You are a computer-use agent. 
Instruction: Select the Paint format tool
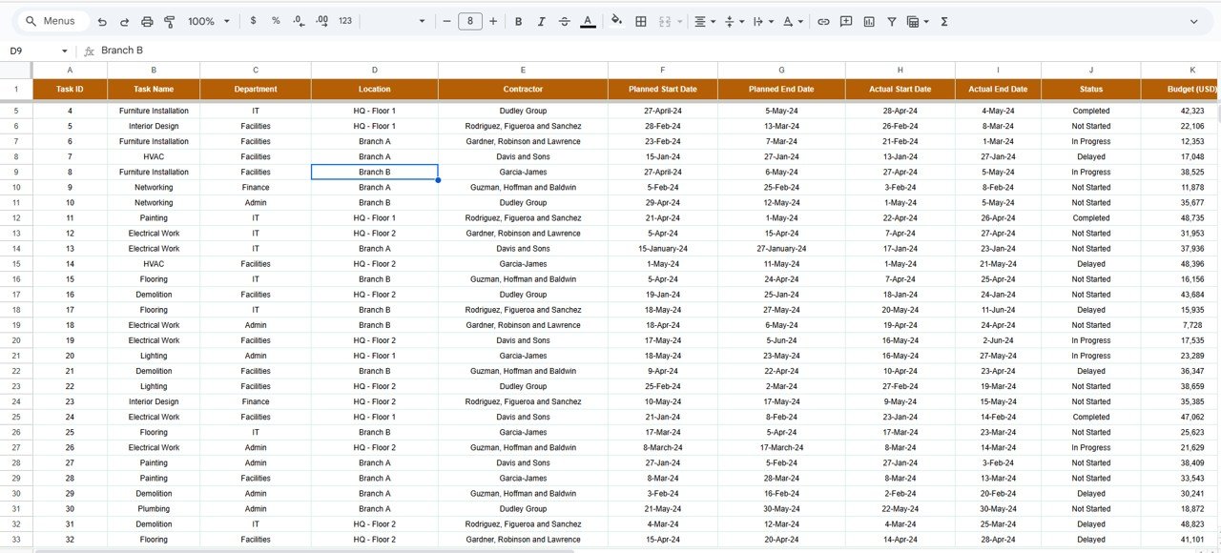coord(170,21)
